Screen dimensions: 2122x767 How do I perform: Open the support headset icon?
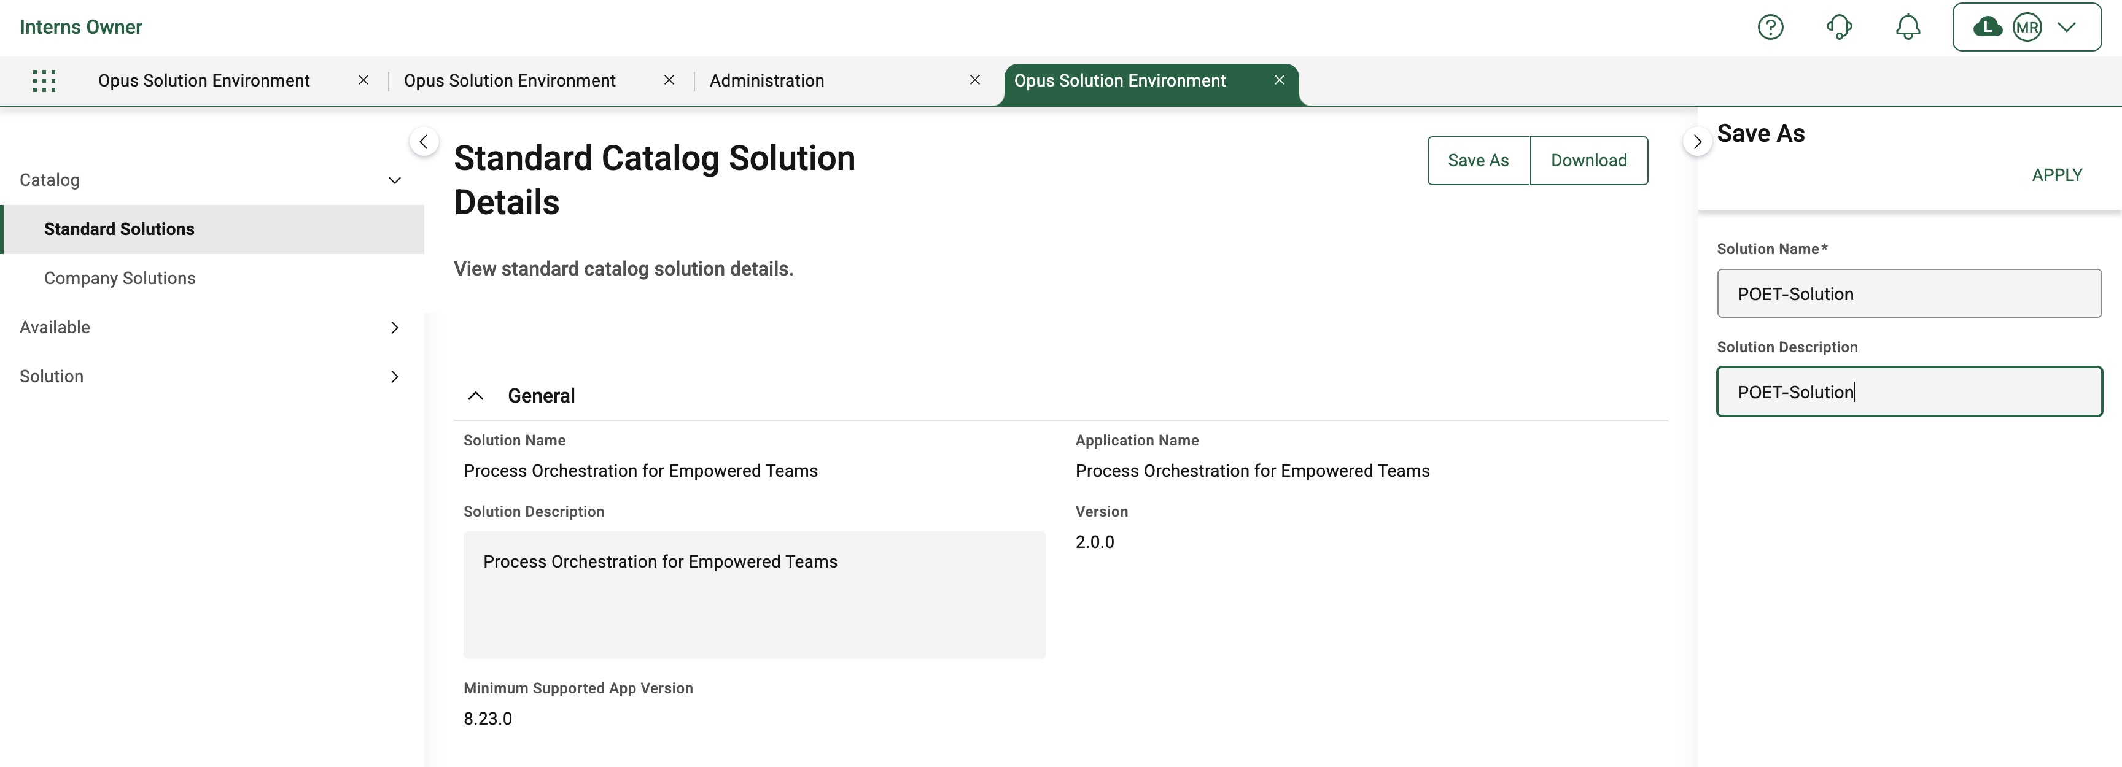(x=1840, y=27)
